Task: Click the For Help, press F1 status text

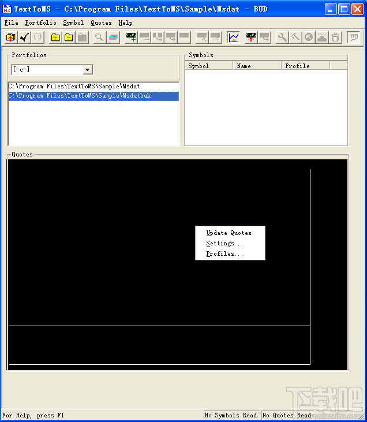Action: 33,415
